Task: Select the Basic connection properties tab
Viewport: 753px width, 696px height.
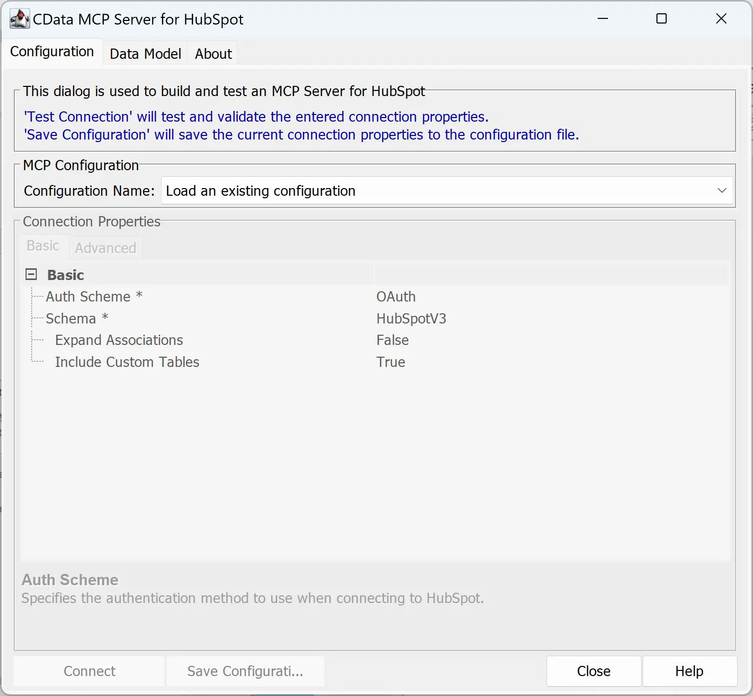Action: (x=42, y=246)
